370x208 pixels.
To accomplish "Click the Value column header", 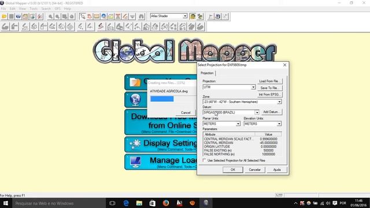I will tap(268, 134).
